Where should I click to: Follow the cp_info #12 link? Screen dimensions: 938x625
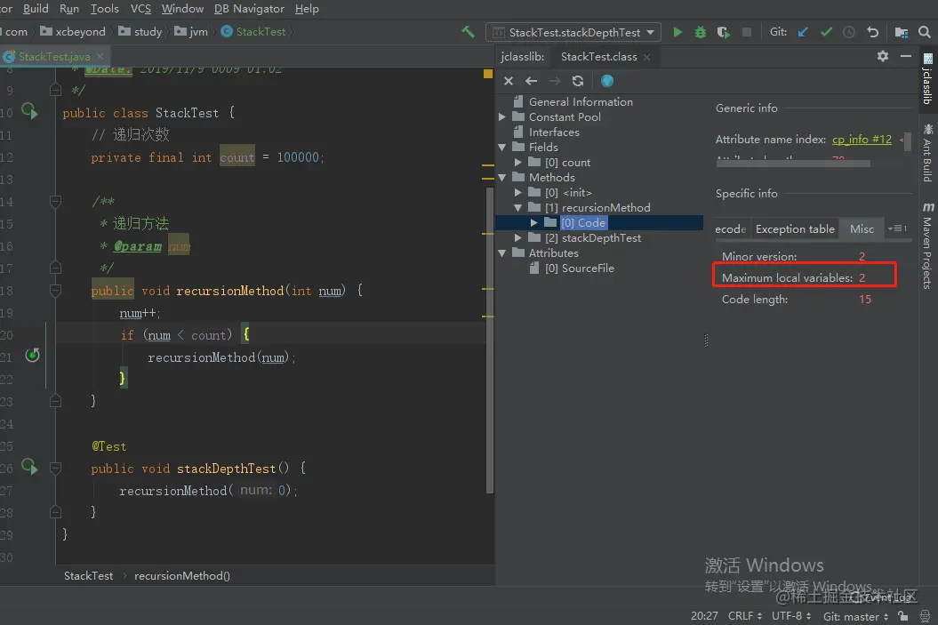coord(862,140)
